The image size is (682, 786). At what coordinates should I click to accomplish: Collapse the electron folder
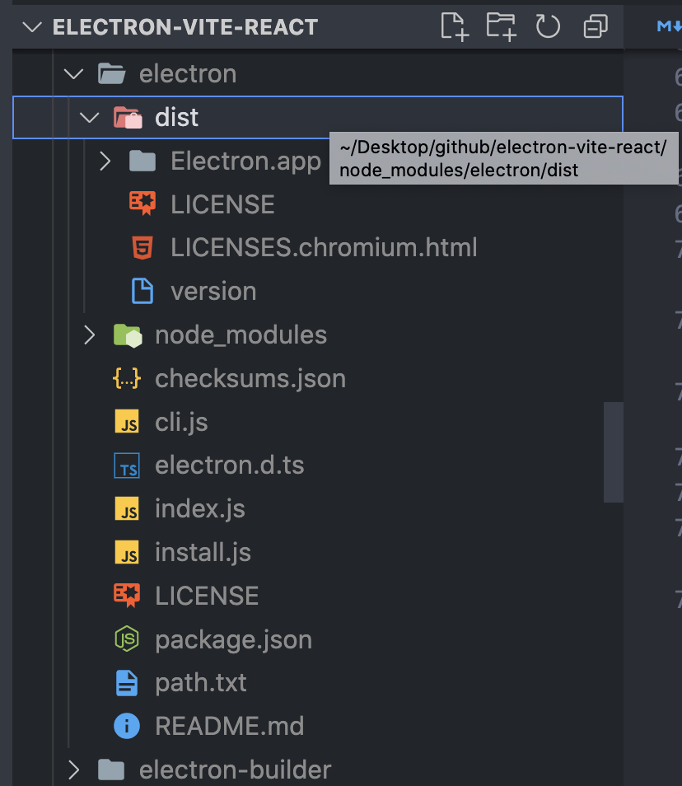point(72,73)
